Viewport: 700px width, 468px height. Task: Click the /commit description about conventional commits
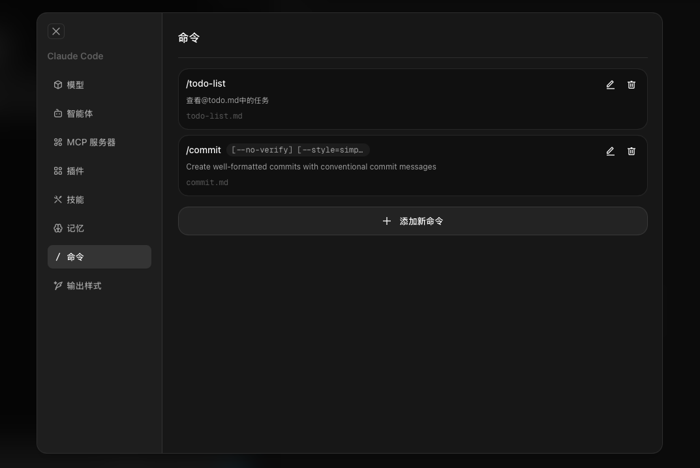[311, 167]
